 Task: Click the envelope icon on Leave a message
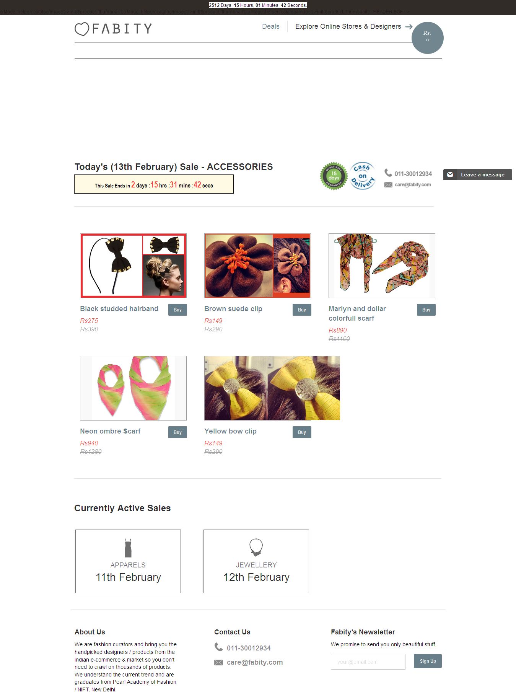pos(450,174)
